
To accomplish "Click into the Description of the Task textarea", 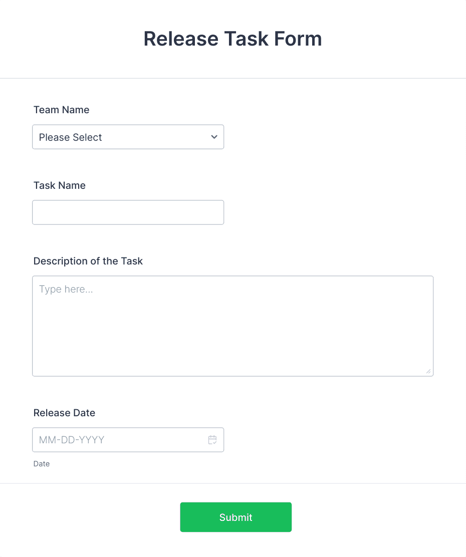I will coord(233,326).
